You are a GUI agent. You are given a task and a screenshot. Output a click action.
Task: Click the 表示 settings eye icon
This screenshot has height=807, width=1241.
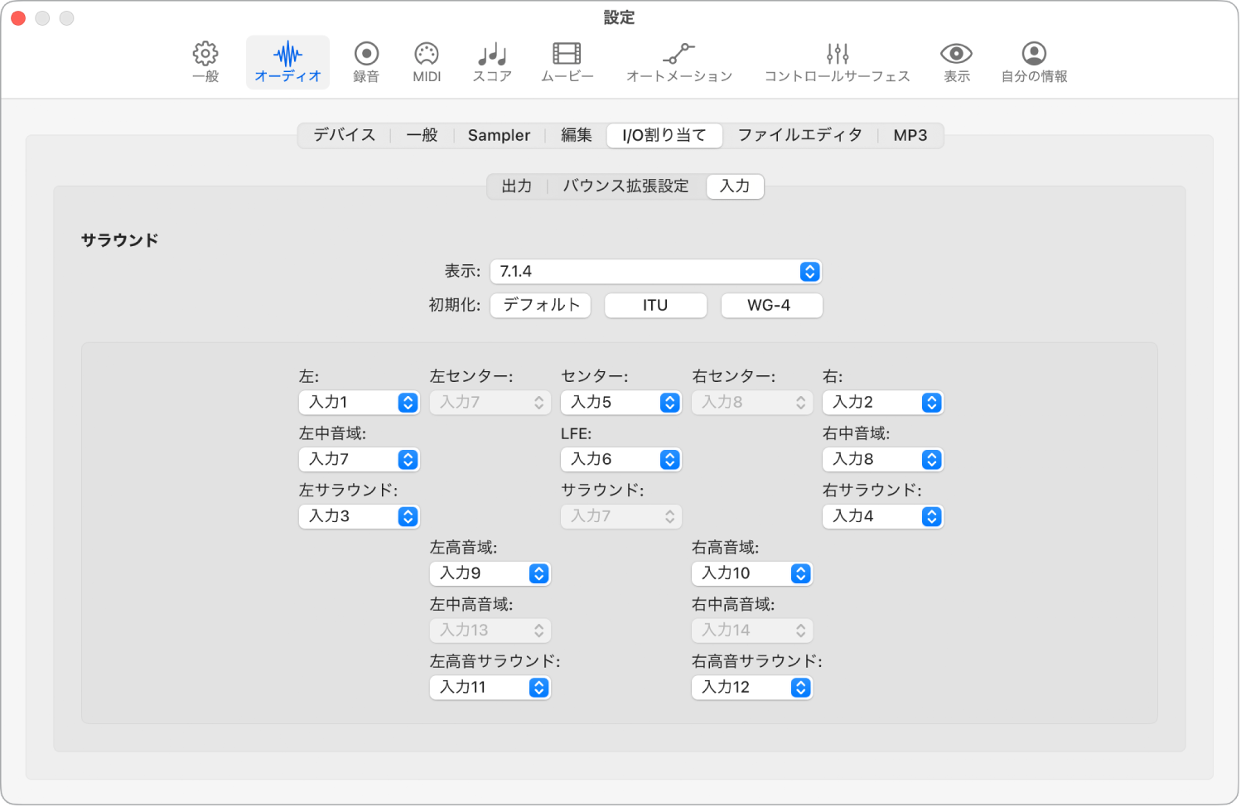[x=955, y=61]
